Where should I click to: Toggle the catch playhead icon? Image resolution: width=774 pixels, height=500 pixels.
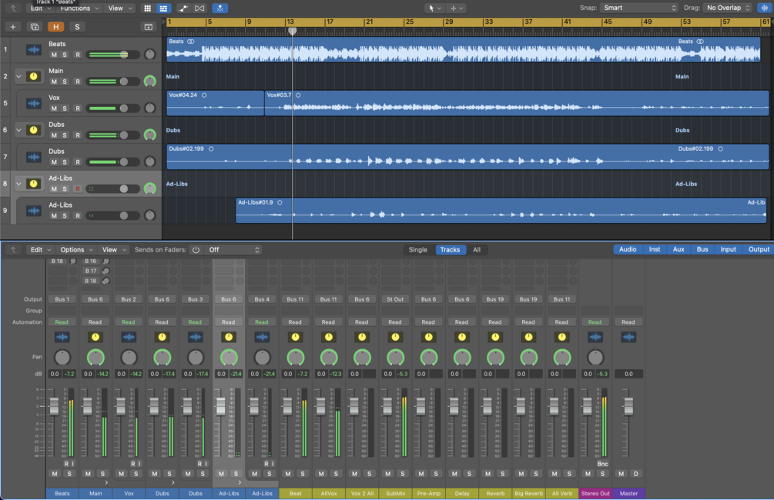(219, 8)
